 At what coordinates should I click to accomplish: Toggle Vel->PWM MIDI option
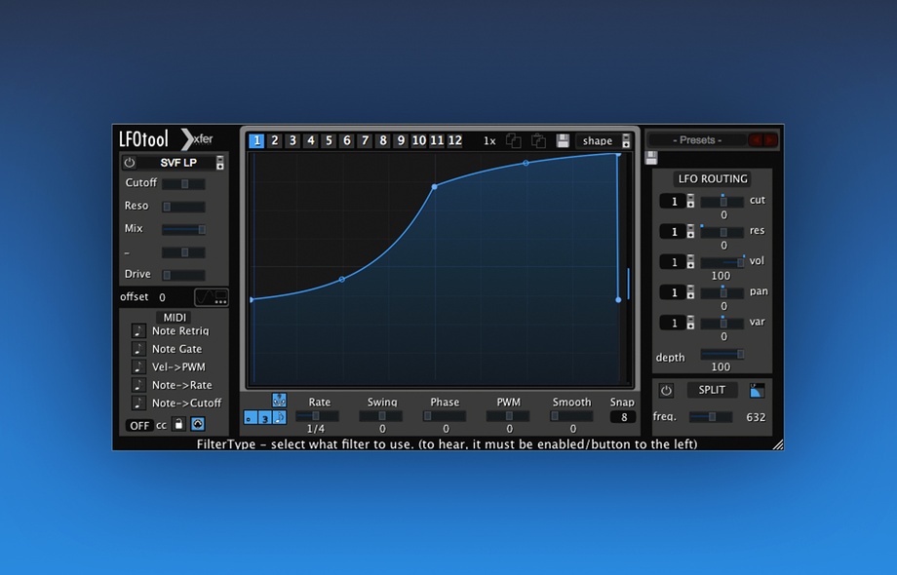tap(138, 367)
